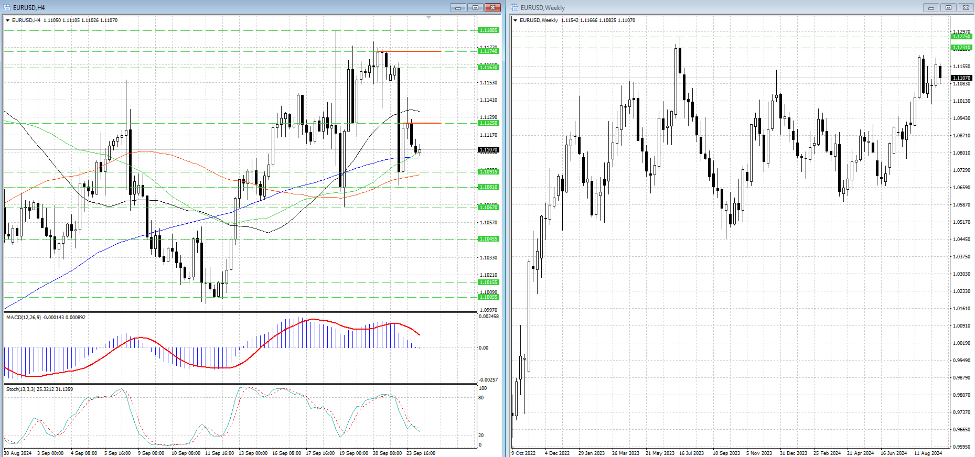This screenshot has width=975, height=457.
Task: Click the black 1.11070 current price label on H4
Action: pyautogui.click(x=488, y=150)
